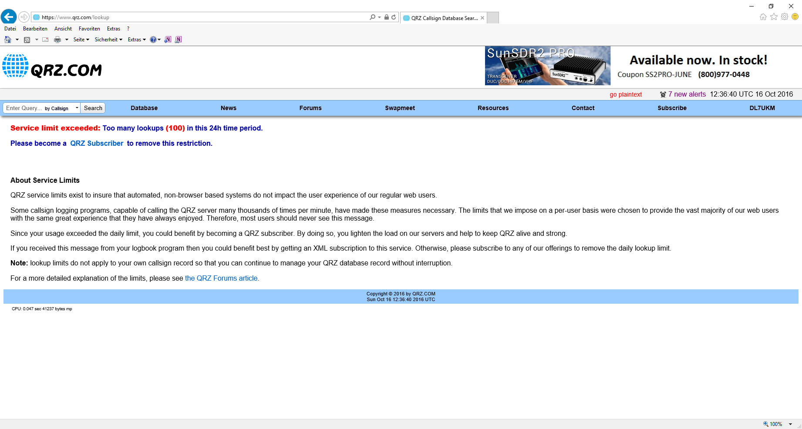Open the Contact navigation menu
Image resolution: width=802 pixels, height=429 pixels.
(x=583, y=108)
